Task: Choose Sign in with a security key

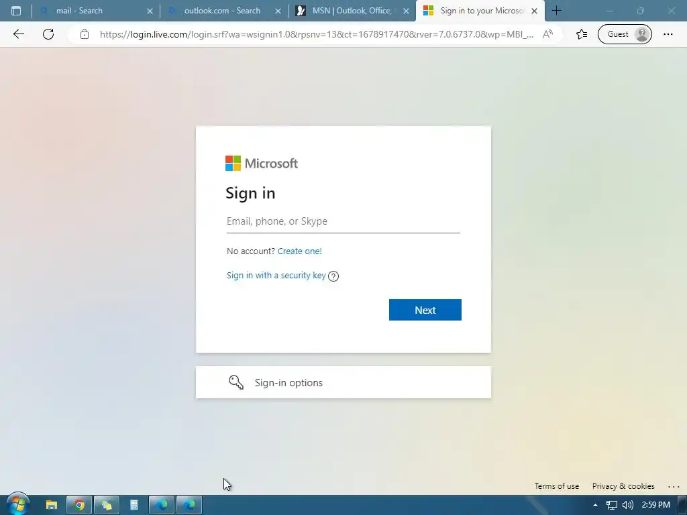Action: coord(276,275)
